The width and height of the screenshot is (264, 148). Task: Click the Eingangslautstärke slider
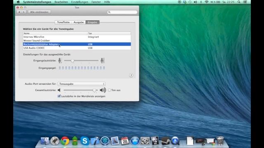81,60
